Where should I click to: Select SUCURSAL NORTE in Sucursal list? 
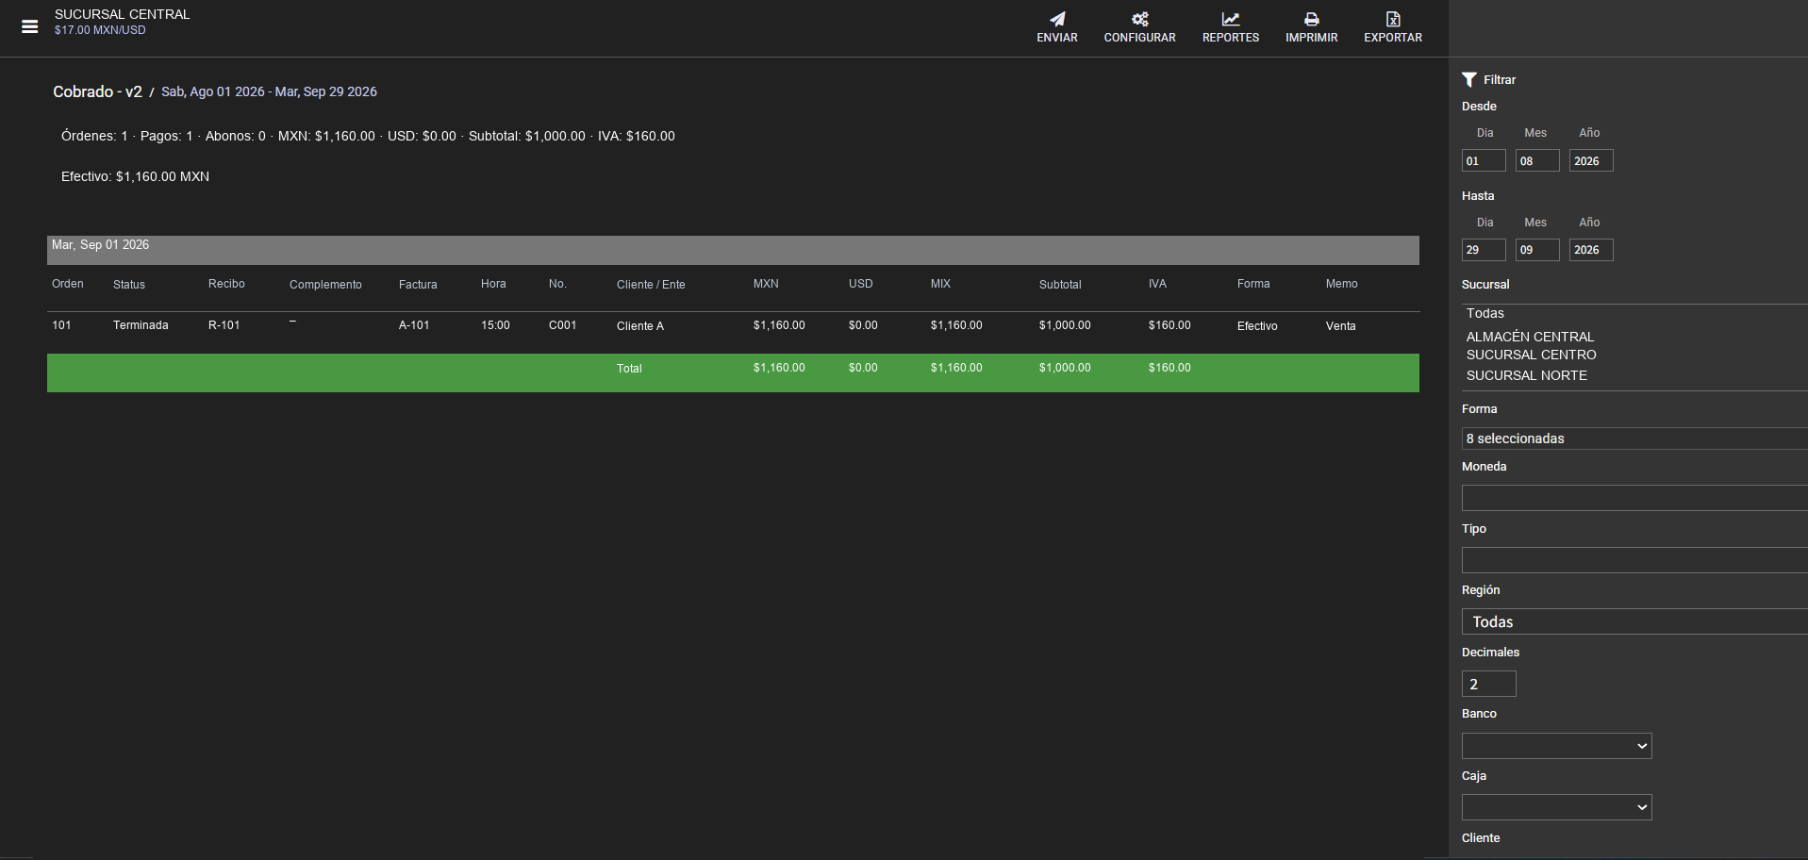click(1527, 375)
